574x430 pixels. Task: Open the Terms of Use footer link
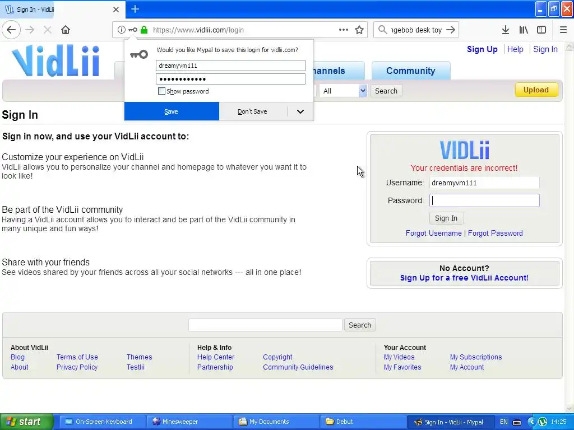pos(77,357)
